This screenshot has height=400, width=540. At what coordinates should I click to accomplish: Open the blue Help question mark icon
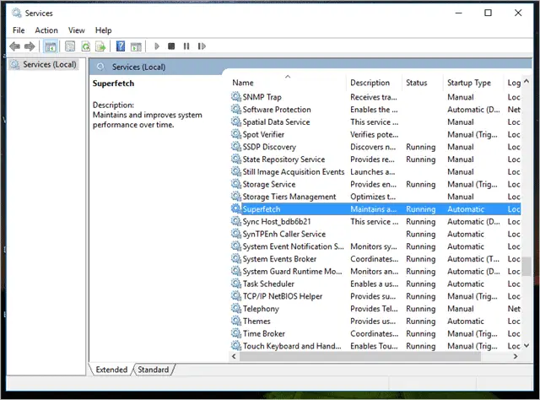pos(121,46)
